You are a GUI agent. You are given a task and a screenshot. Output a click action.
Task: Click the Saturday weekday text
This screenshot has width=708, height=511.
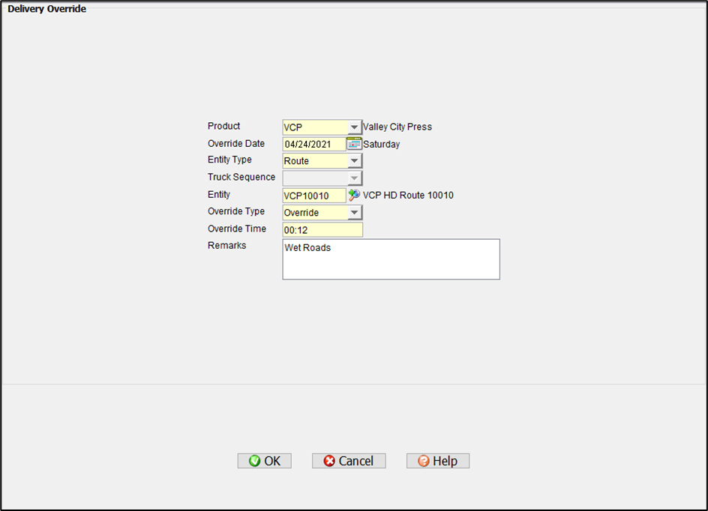(x=382, y=145)
